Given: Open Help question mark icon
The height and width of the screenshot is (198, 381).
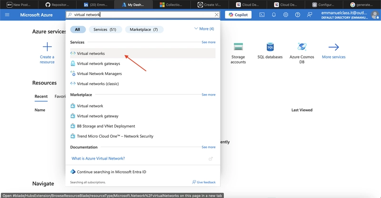Looking at the screenshot, I should (297, 15).
